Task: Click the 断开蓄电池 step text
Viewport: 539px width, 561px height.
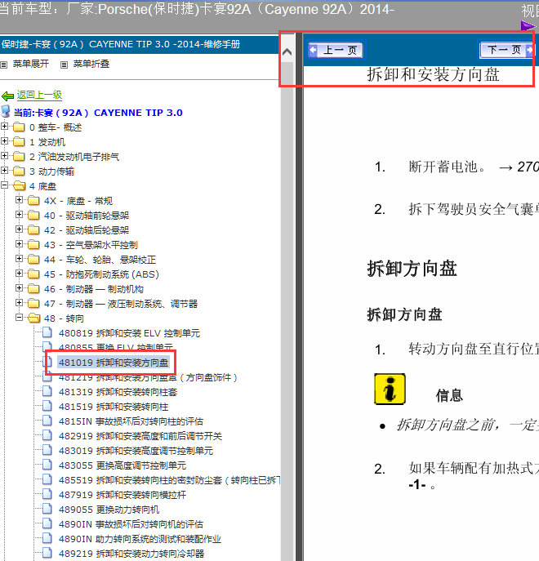Action: [447, 167]
